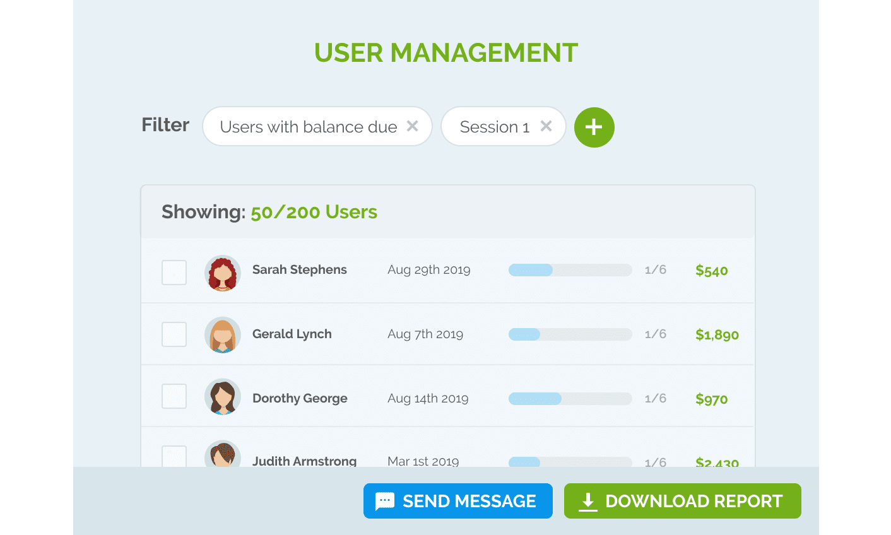Open Dorothy George's avatar
Image resolution: width=891 pixels, height=535 pixels.
point(223,396)
